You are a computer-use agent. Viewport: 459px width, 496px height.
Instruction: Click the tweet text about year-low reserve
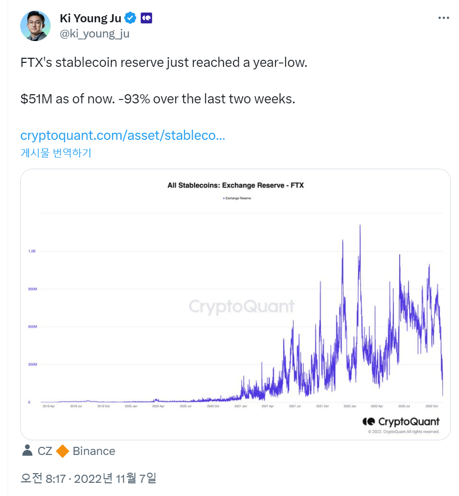click(x=164, y=63)
